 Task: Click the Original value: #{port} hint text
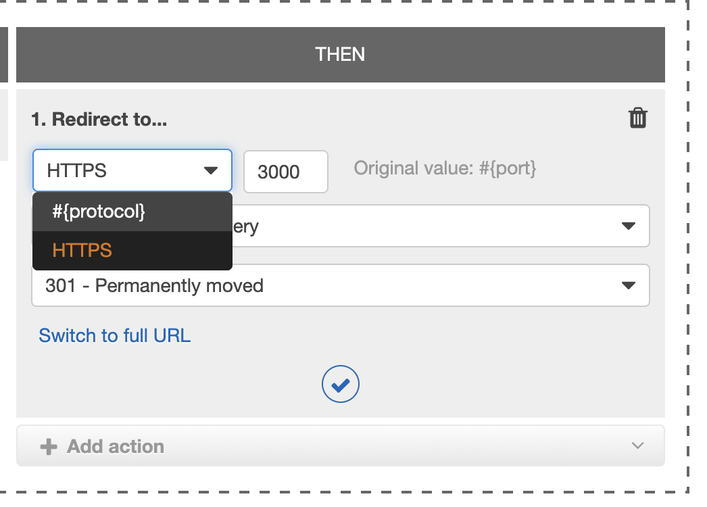(445, 168)
